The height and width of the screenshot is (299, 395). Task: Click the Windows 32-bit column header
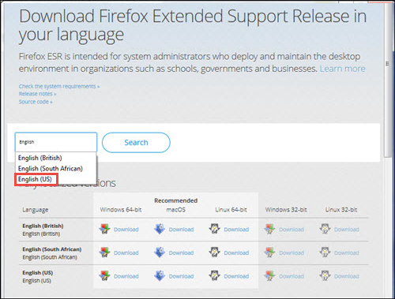pyautogui.click(x=286, y=210)
